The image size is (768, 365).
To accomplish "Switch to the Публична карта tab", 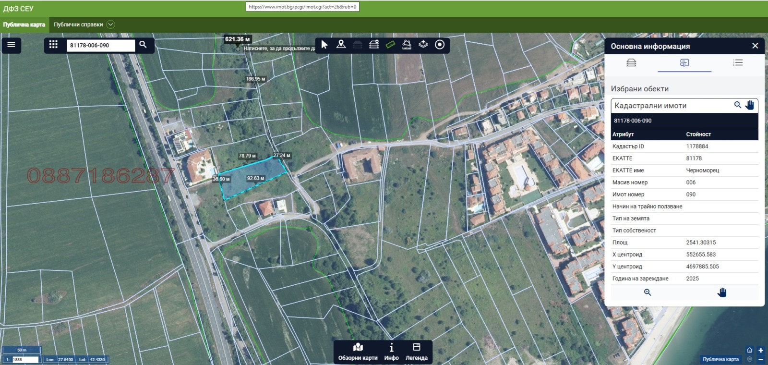I will [24, 24].
